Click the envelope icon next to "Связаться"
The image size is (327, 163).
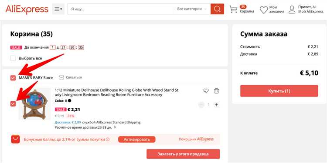(x=61, y=77)
